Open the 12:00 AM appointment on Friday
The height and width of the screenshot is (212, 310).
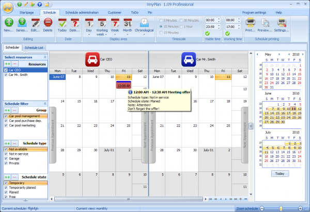[x=123, y=85]
